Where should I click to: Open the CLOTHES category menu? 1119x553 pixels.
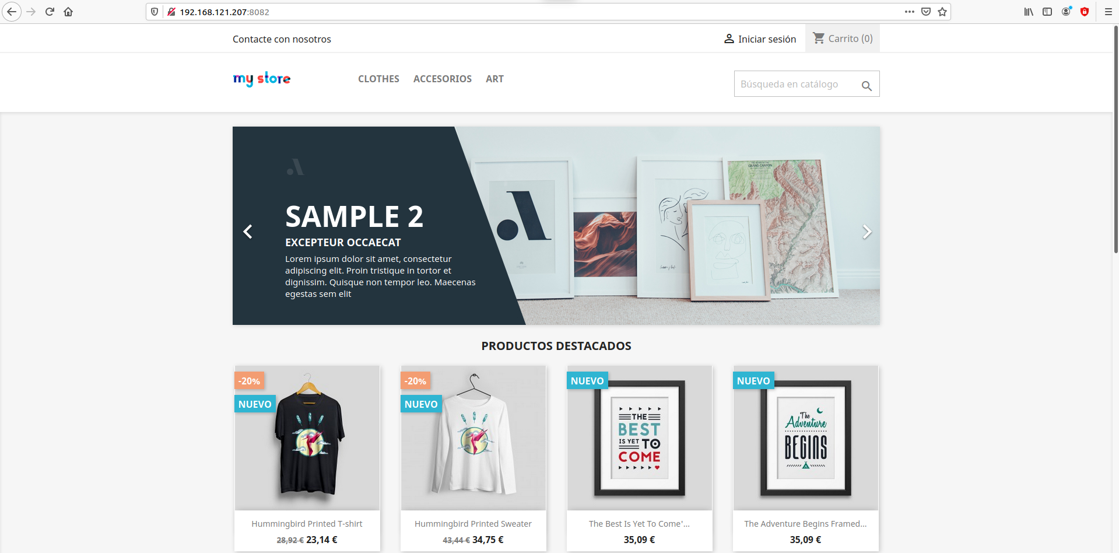[x=378, y=79]
